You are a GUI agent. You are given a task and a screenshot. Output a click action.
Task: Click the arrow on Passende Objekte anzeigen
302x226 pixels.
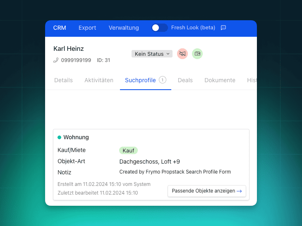tap(239, 191)
